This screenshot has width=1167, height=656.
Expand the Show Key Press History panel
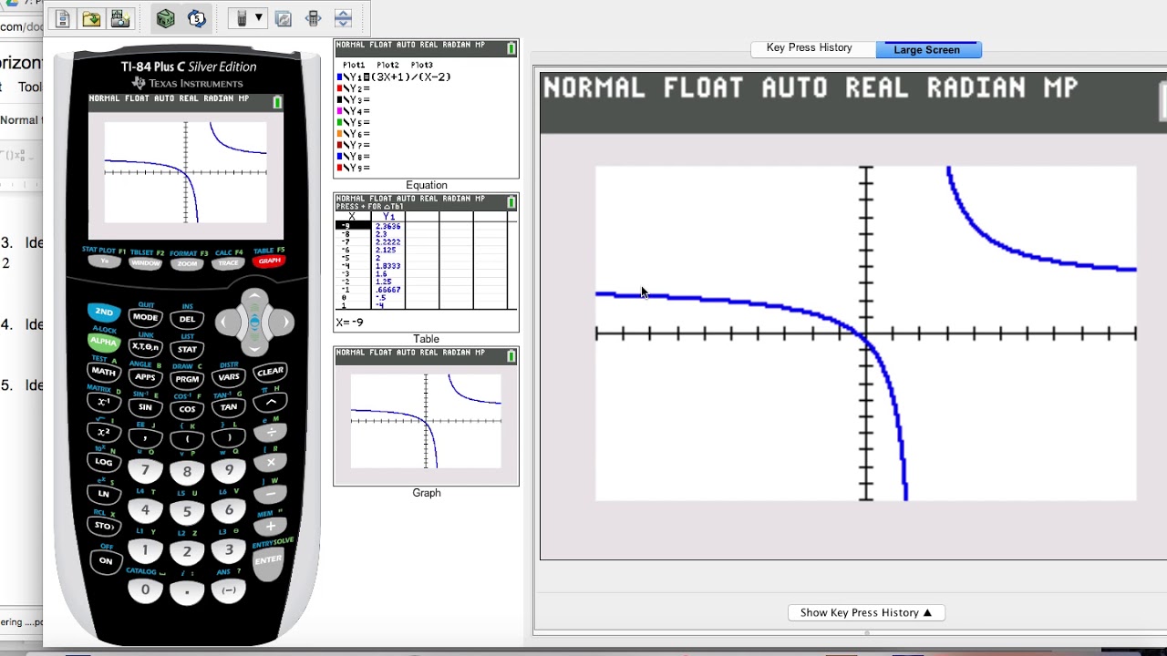(865, 612)
